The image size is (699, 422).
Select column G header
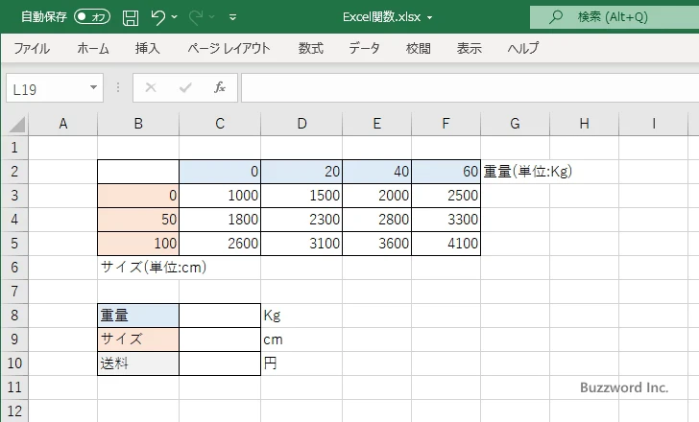tap(515, 124)
